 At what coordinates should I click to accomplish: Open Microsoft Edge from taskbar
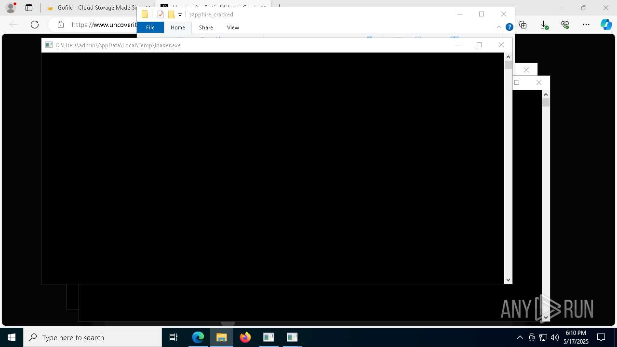pos(198,337)
